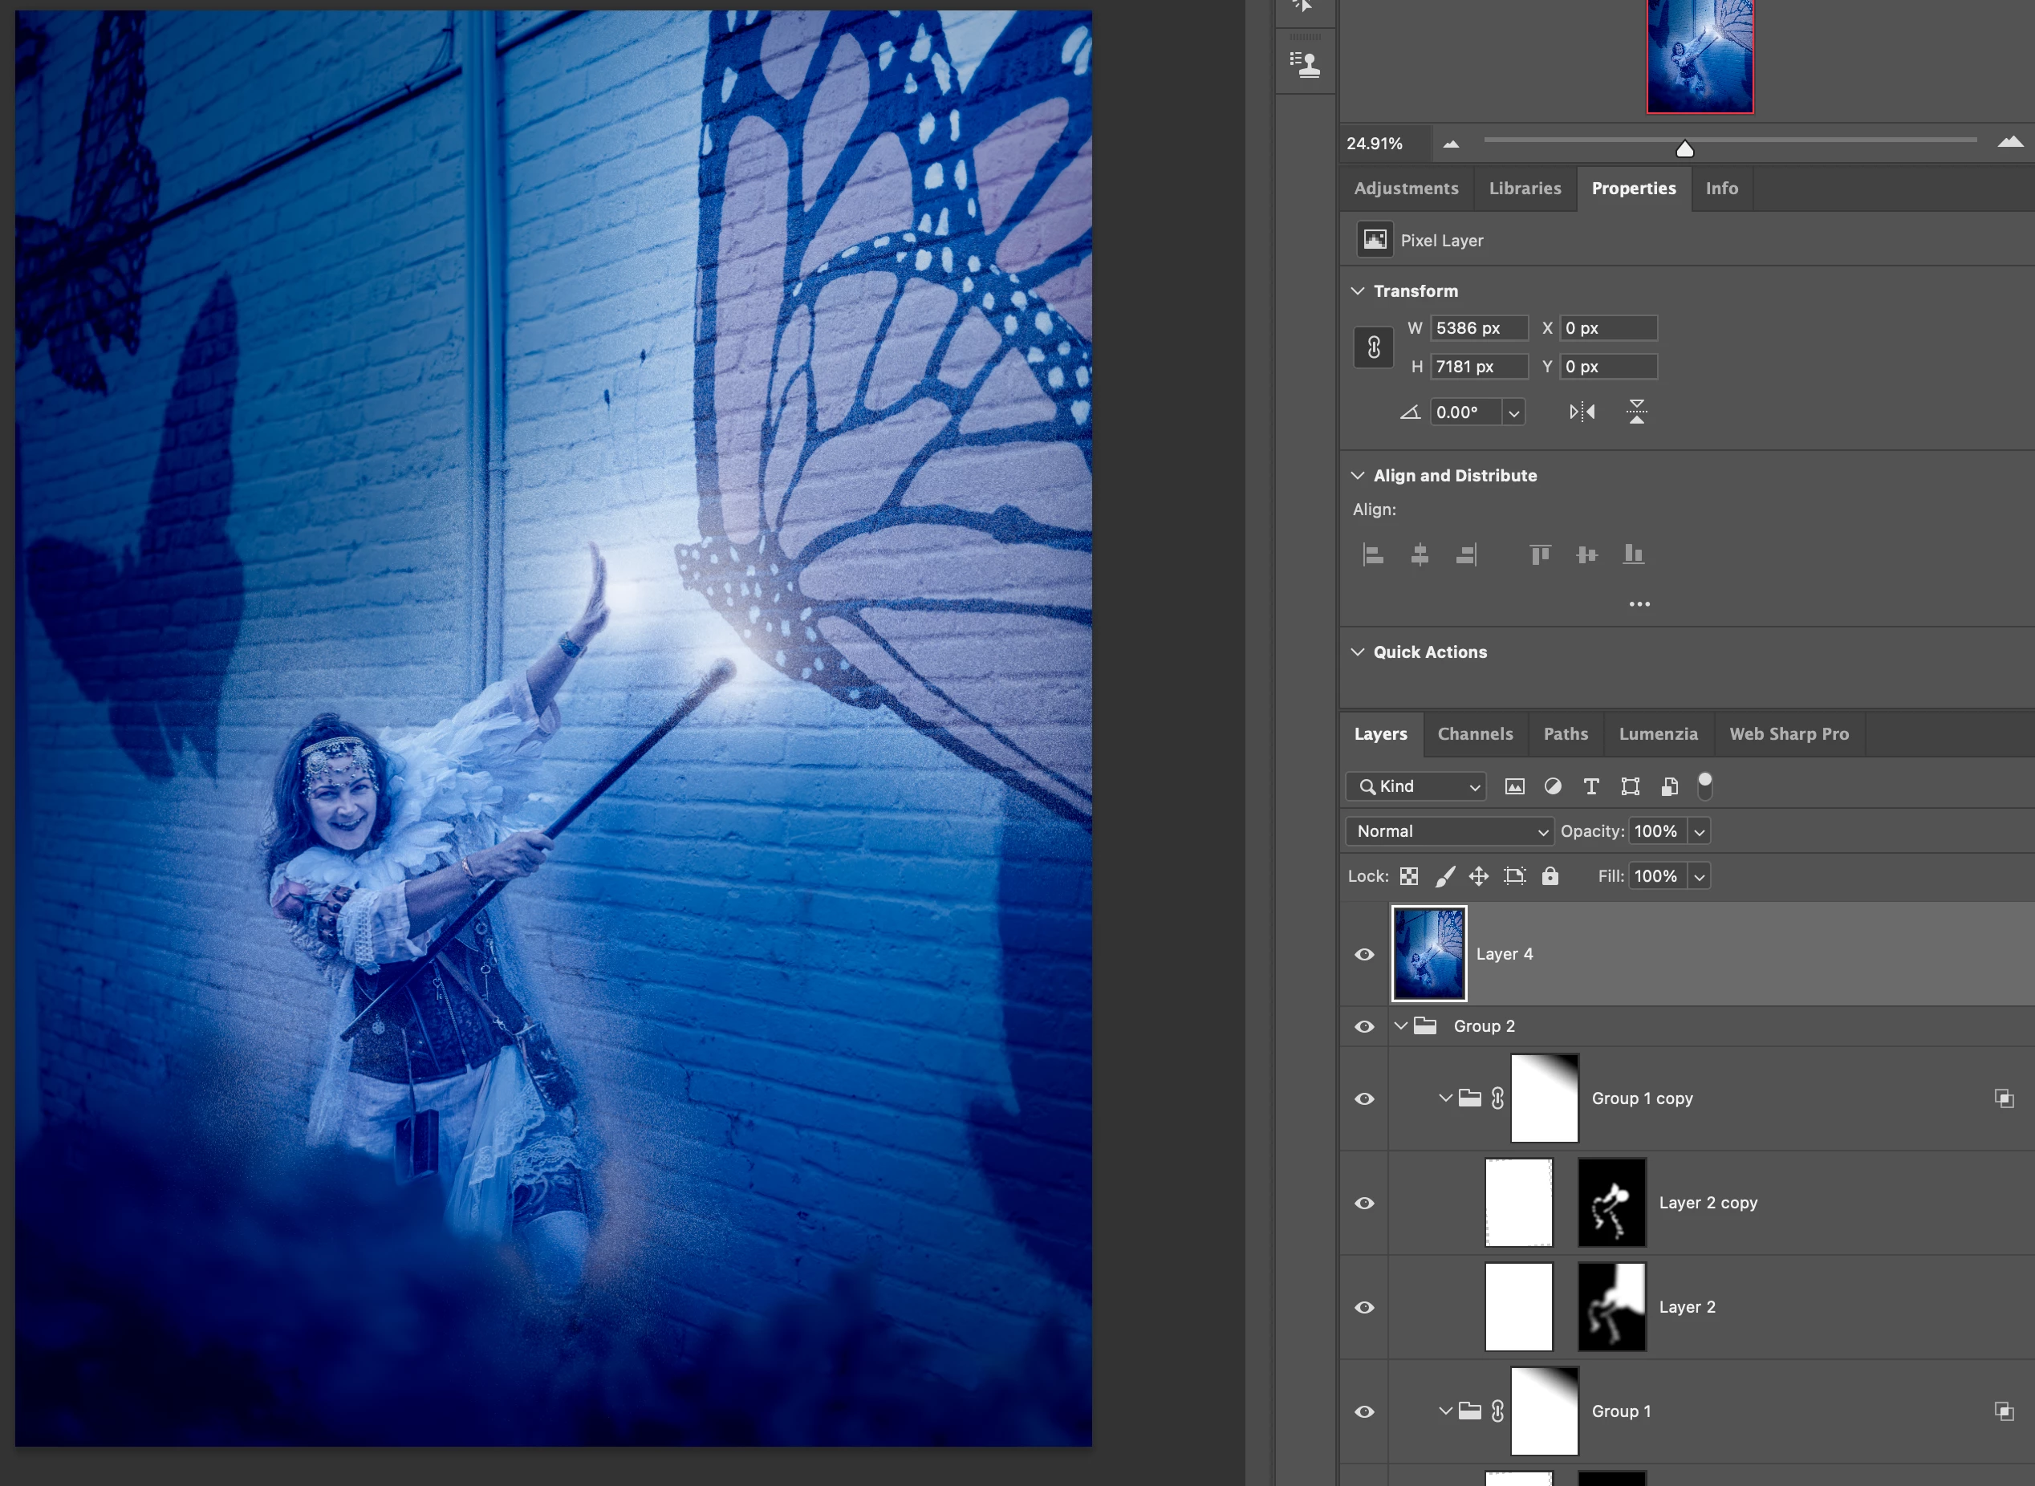
Task: Open the Adjustments tab
Action: 1405,188
